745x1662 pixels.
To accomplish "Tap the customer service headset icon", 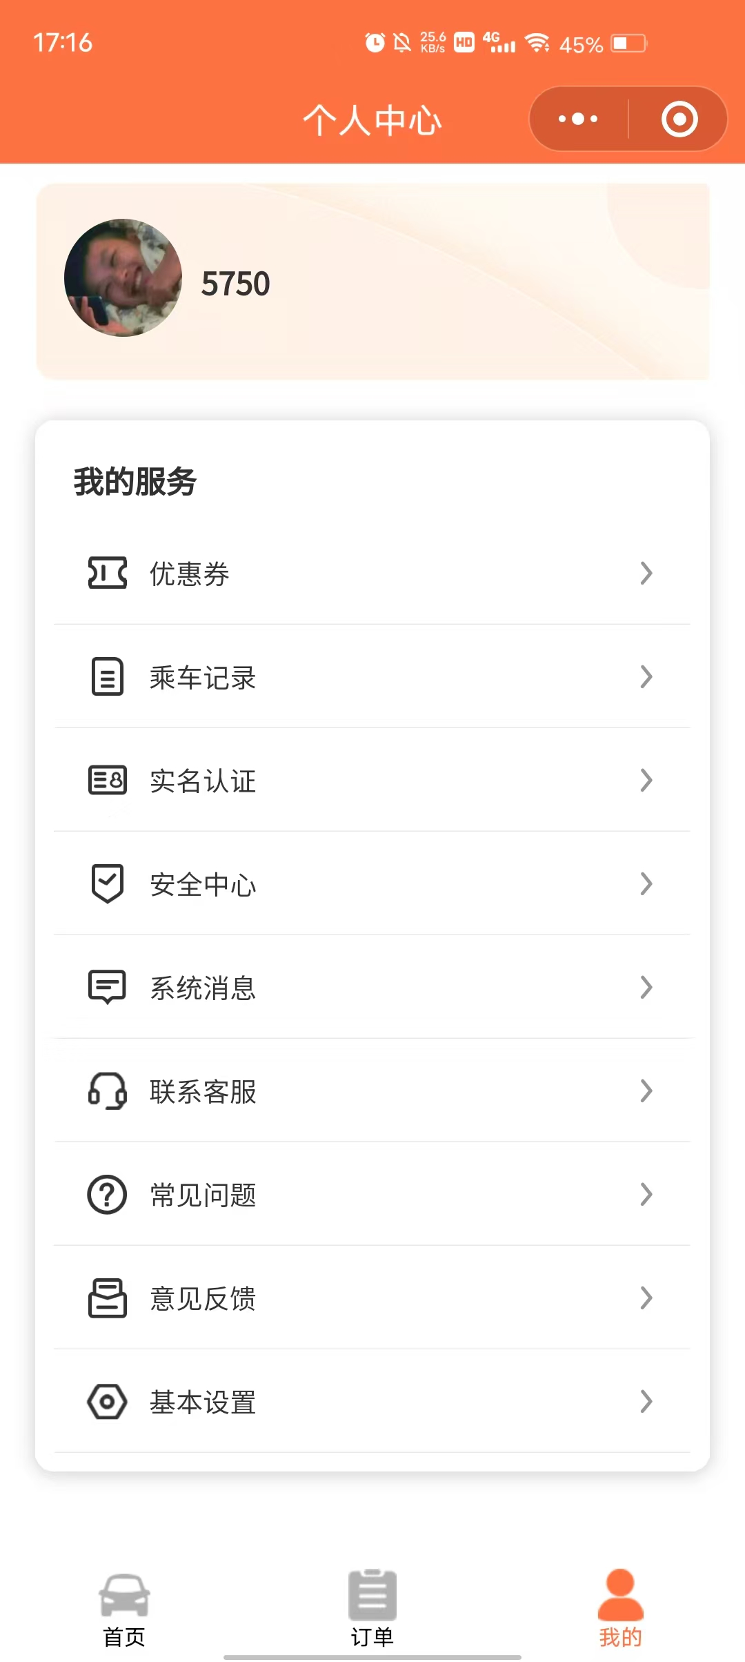I will pos(107,1091).
